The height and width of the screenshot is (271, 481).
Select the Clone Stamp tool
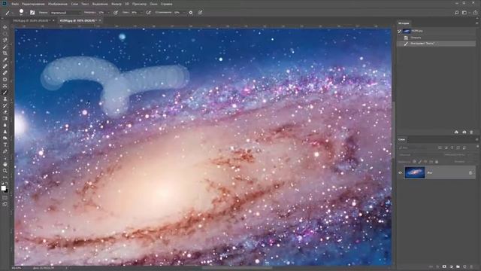point(5,99)
